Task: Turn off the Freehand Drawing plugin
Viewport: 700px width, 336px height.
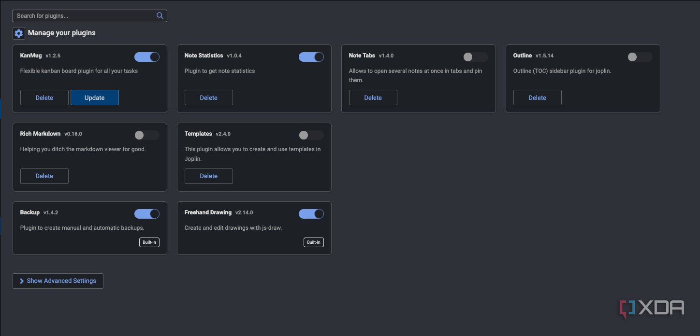Action: tap(311, 213)
